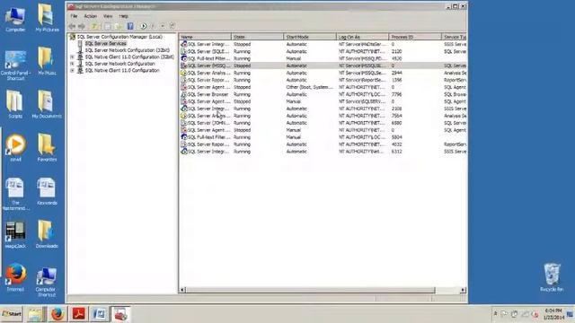Select the My Music desktop folder
Screen dimensions: 575x323
[47, 61]
